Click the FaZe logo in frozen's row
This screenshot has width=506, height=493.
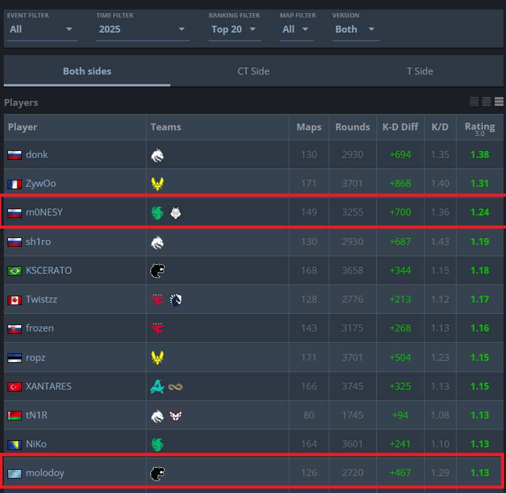pos(157,329)
